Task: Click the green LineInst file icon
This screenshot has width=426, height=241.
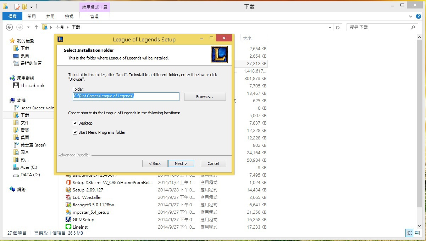Action: point(68,227)
